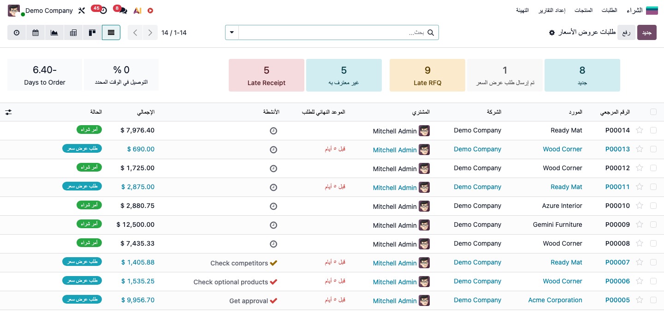664x311 pixels.
Task: Tick the checkbox for P00013
Action: pos(653,149)
